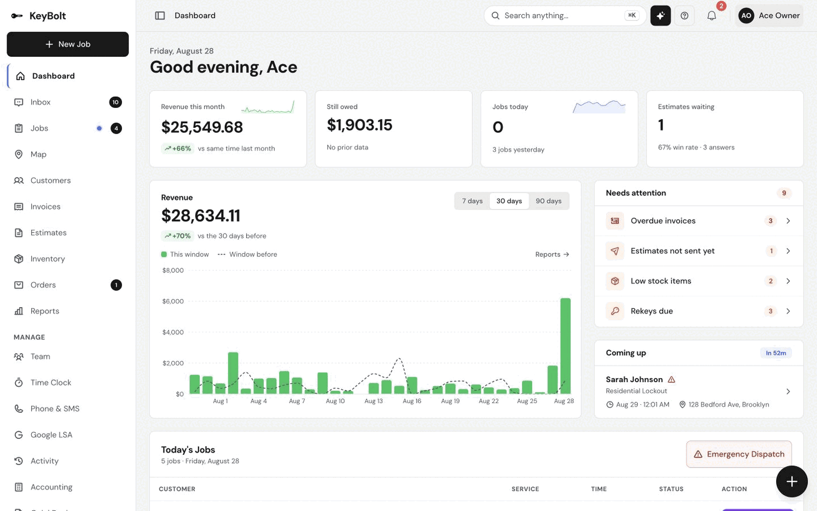Click the TIME column header
817x511 pixels.
(x=598, y=489)
